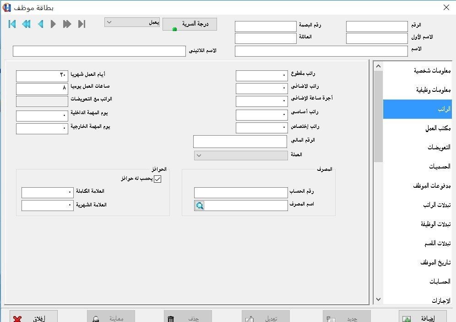
Task: Click the sidebar vertical scrollbar thumb
Action: (x=378, y=116)
